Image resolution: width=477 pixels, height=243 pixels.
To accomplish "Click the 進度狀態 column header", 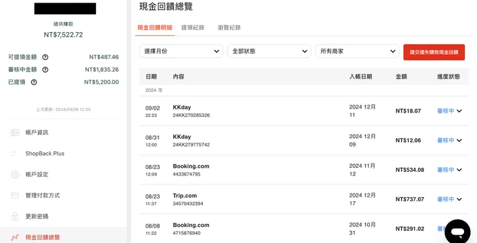I will 449,76.
